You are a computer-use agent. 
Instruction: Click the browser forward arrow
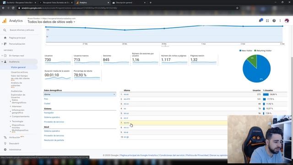8,8
